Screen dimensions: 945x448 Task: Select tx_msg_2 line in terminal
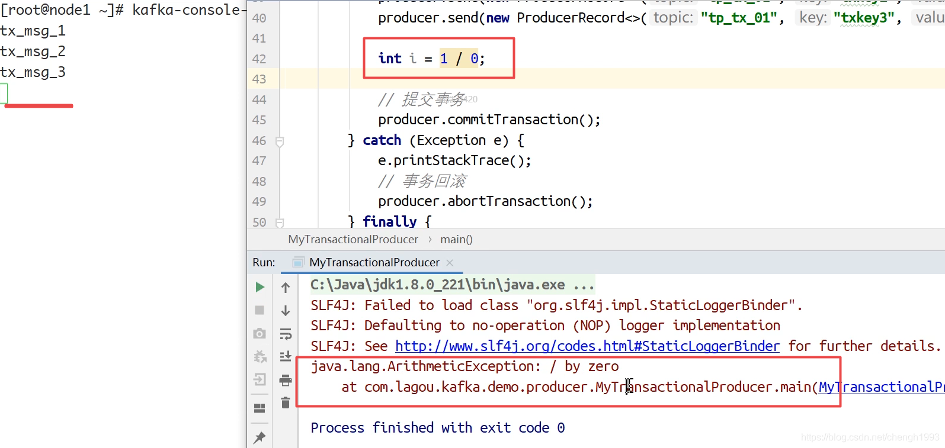(x=33, y=51)
